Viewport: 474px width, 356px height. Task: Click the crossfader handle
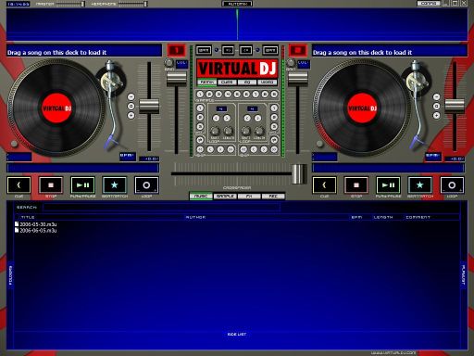pyautogui.click(x=299, y=174)
